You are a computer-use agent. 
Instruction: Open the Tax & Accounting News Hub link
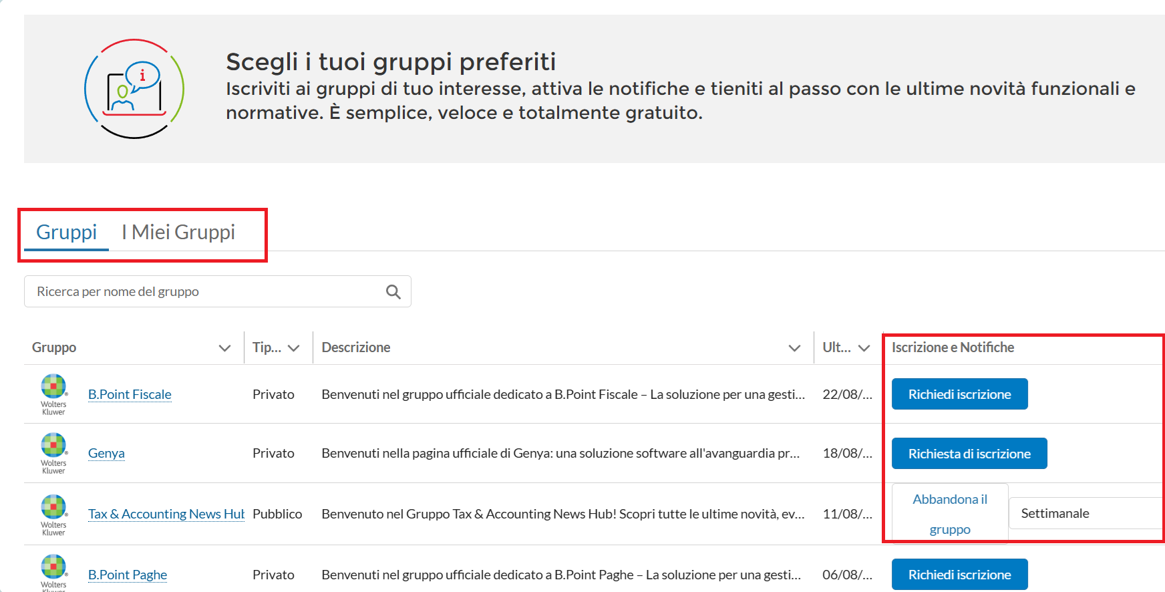[166, 514]
